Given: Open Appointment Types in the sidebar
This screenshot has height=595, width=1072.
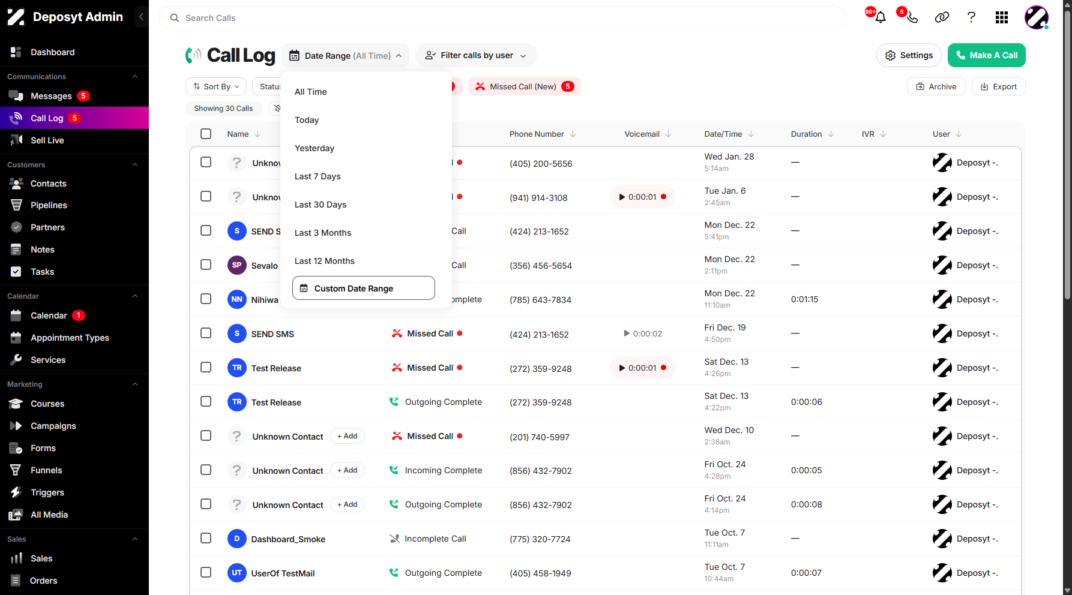Looking at the screenshot, I should 70,338.
